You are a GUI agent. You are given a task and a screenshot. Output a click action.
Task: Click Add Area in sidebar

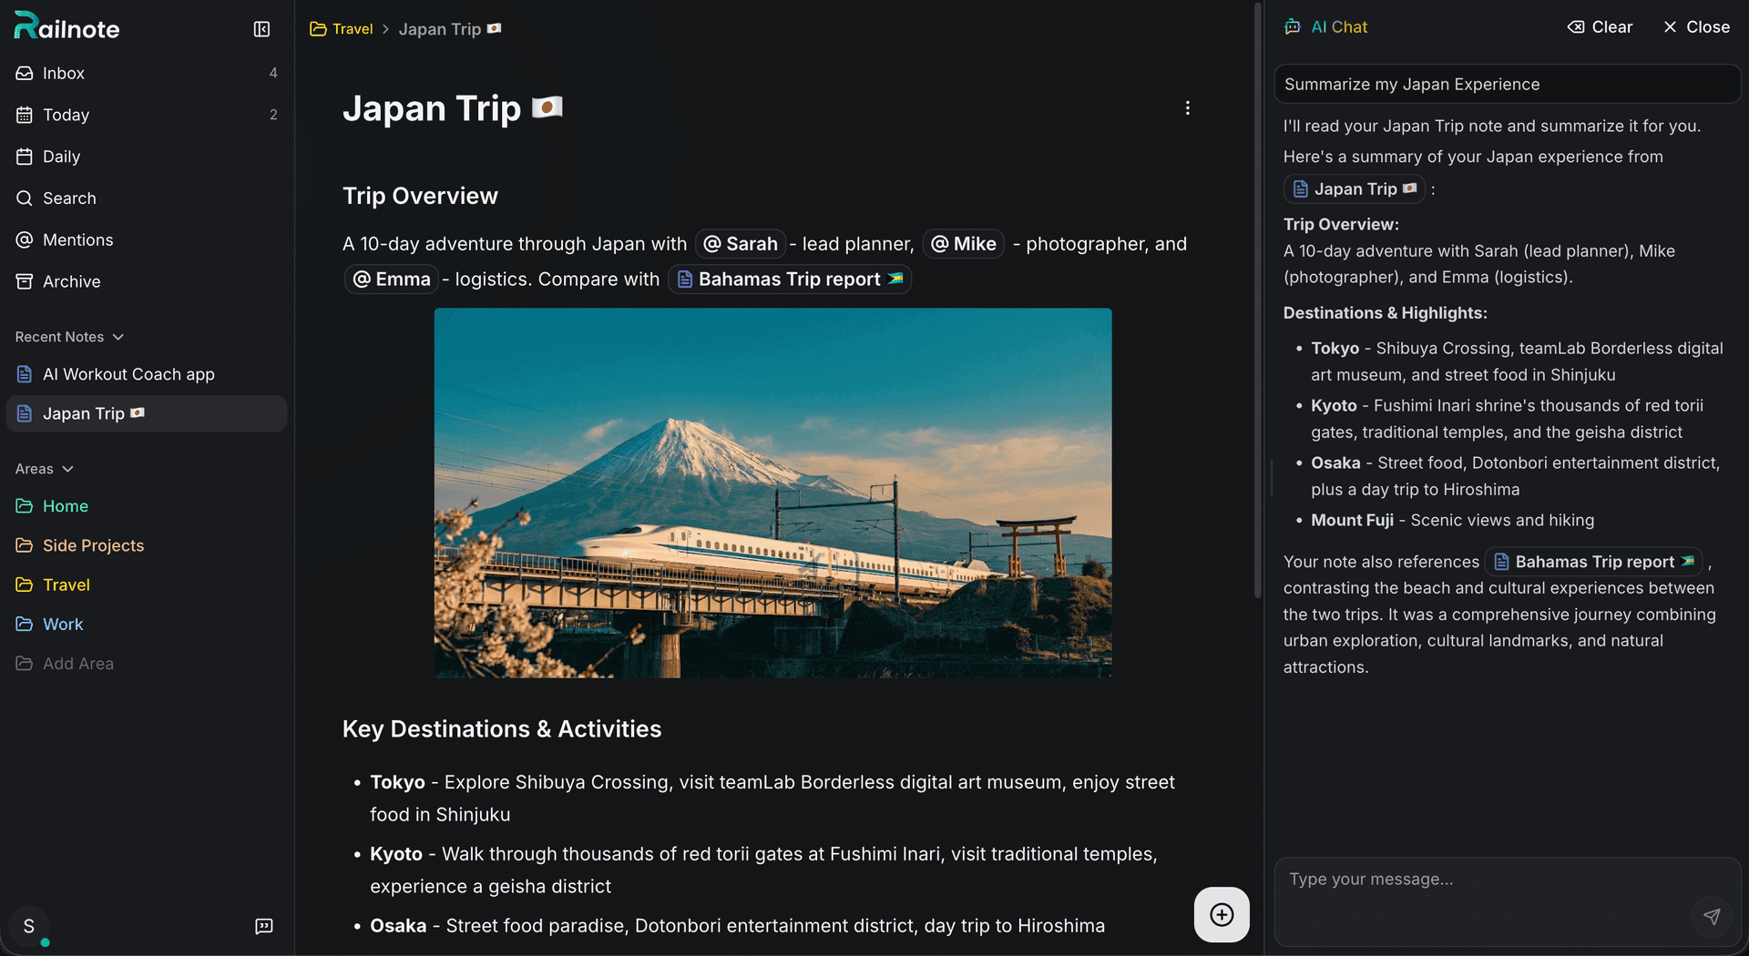(x=77, y=663)
